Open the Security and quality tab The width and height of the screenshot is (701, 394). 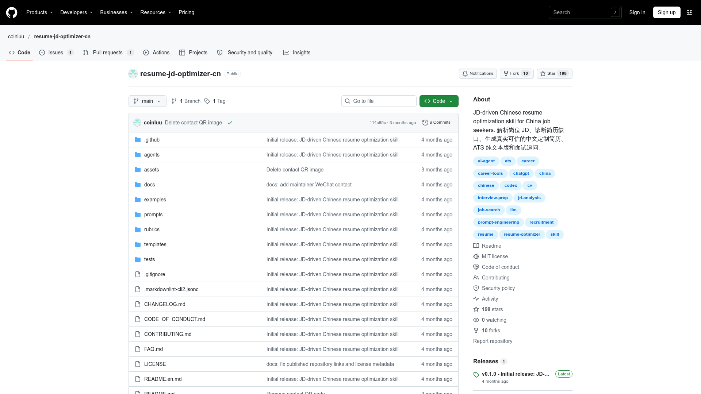[245, 53]
